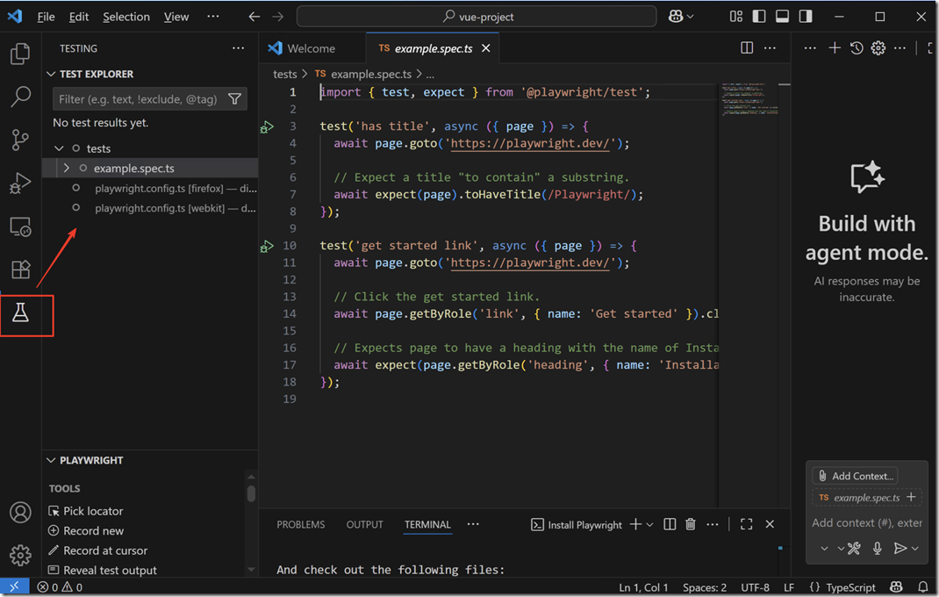
Task: Collapse the tests folder in Test Explorer
Action: pyautogui.click(x=59, y=148)
